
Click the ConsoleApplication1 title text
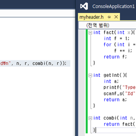113,6
